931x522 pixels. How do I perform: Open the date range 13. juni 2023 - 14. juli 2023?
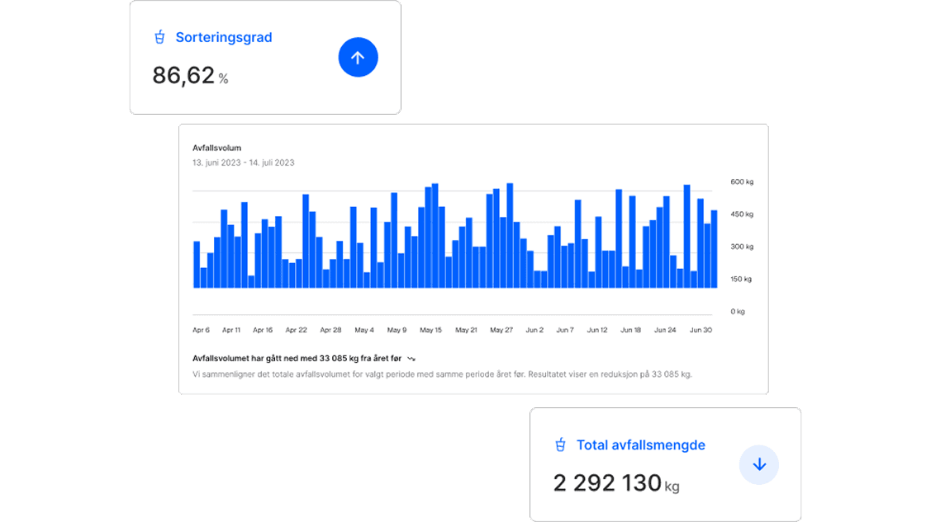[x=243, y=162]
